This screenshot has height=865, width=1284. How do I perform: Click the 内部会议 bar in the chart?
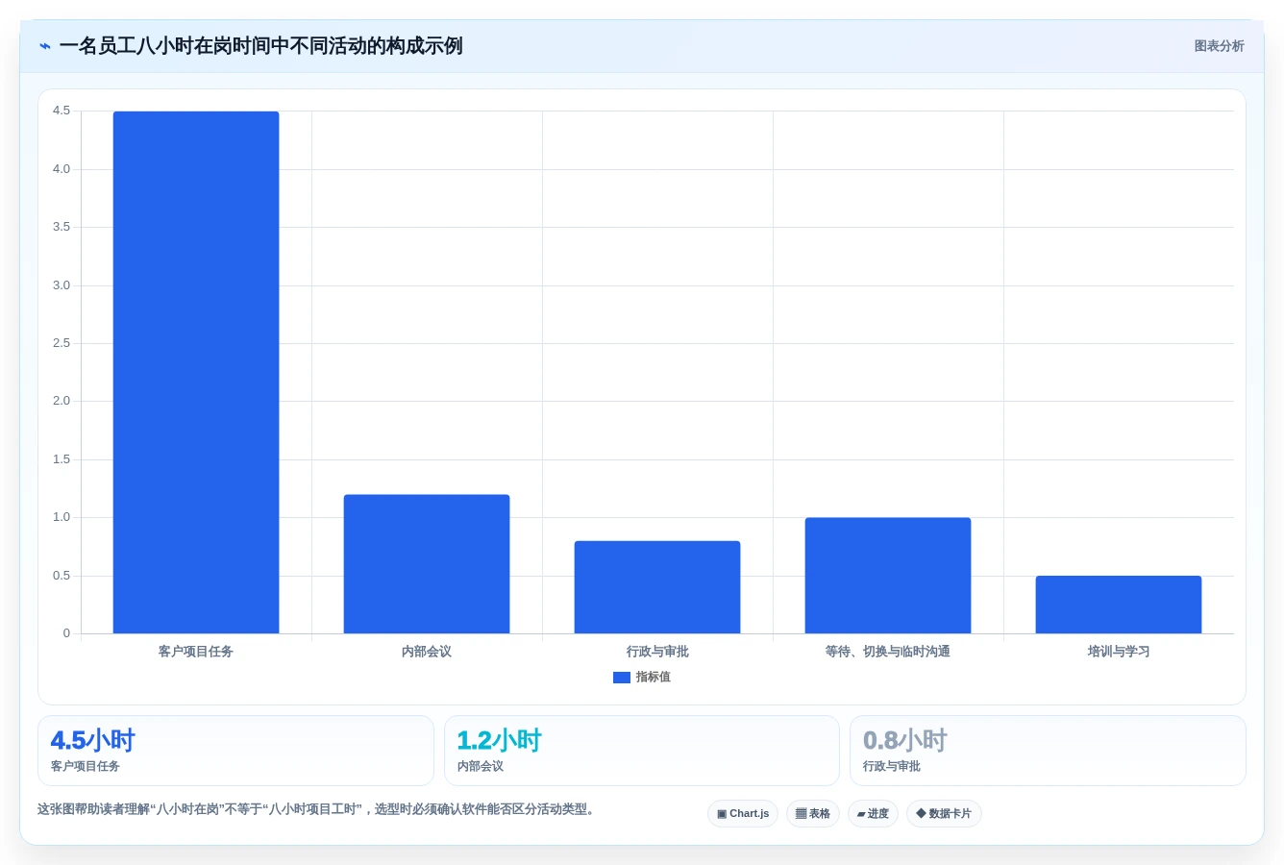[427, 564]
